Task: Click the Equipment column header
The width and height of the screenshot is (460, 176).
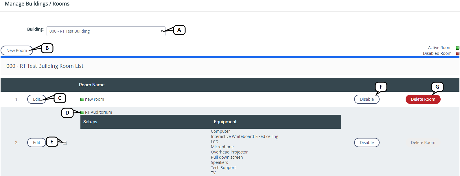Action: point(225,122)
